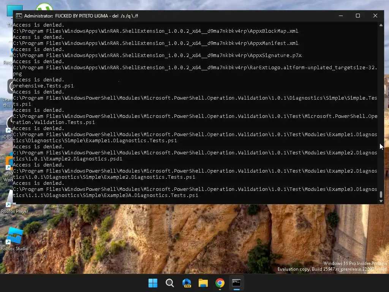389x292 pixels.
Task: Click the console scrollbar thumb
Action: pos(381,194)
